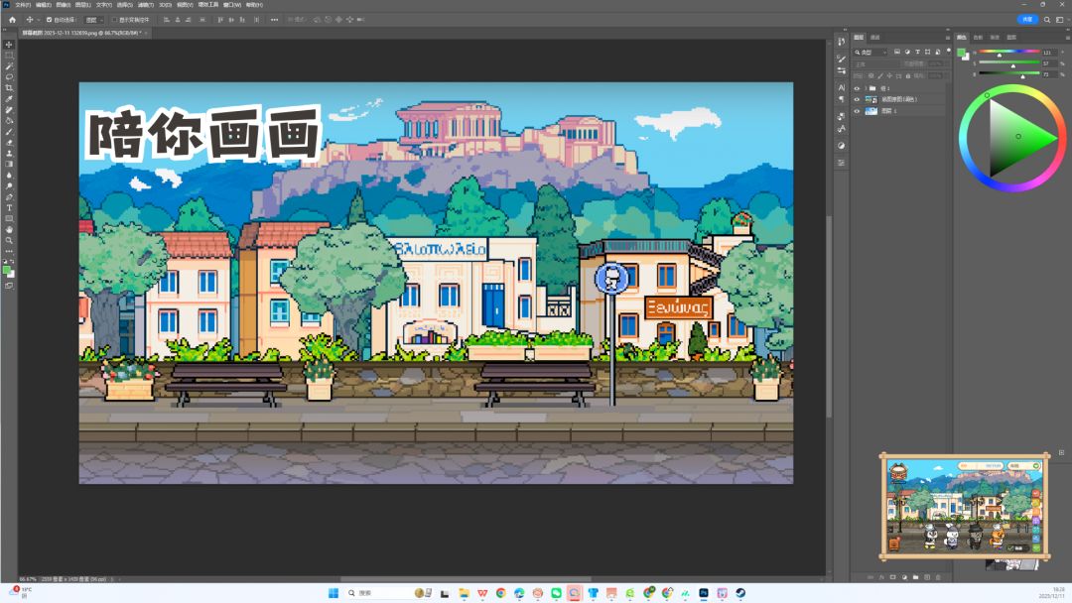Screen dimensions: 1072x603
Task: Hide the 图层 1 layer visibility
Action: click(858, 111)
